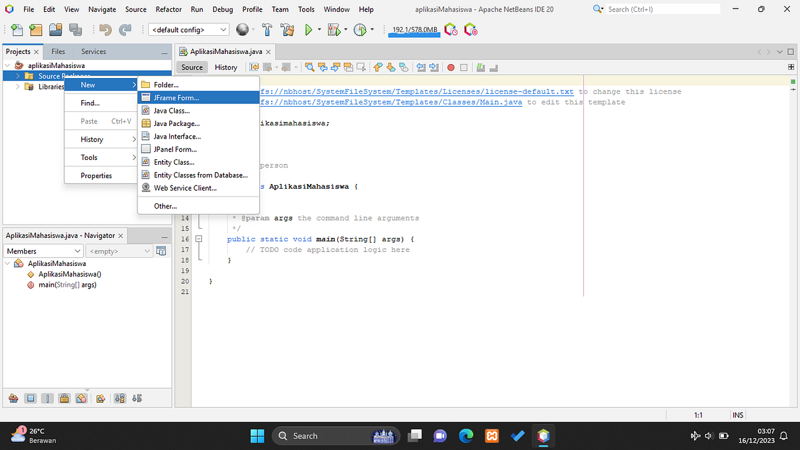Click the Comment lines icon in editor toolbar
Image resolution: width=800 pixels, height=450 pixels.
(x=481, y=67)
